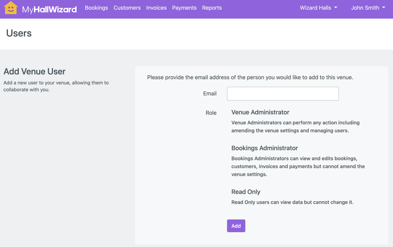Open the Invoices page
The width and height of the screenshot is (393, 247).
156,8
